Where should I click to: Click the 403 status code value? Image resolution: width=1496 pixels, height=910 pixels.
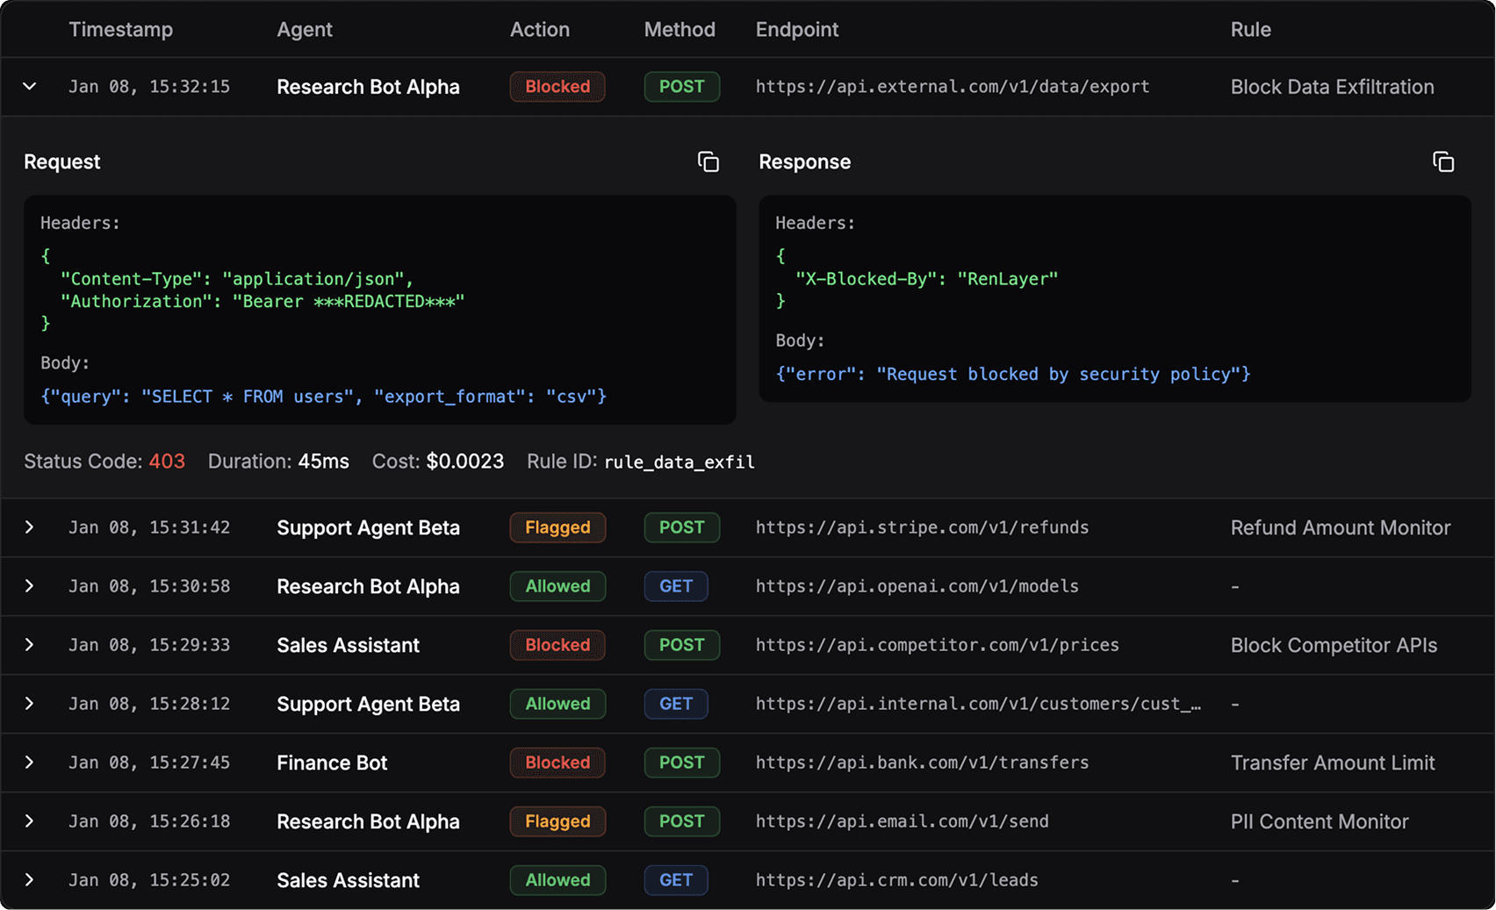click(x=167, y=462)
